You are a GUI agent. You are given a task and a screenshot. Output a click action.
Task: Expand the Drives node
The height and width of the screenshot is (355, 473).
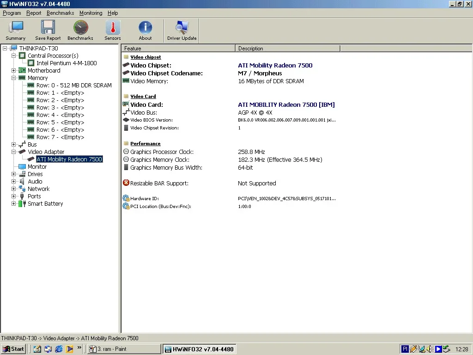(x=13, y=174)
